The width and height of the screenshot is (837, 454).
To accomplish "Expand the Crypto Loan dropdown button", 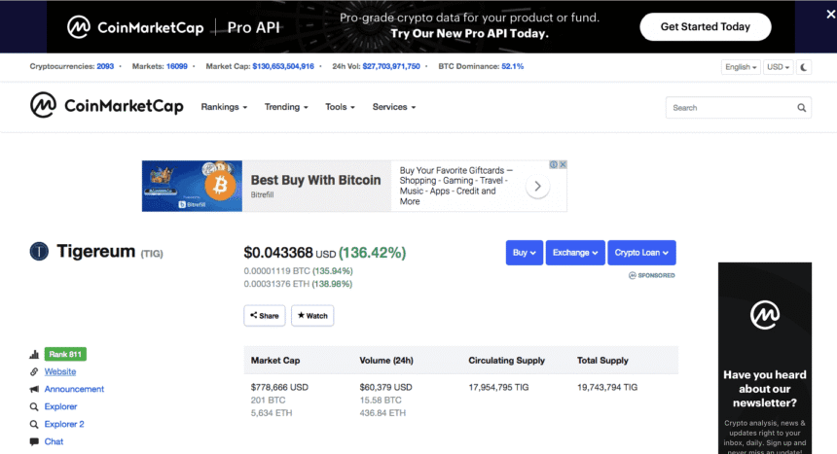I will click(641, 253).
